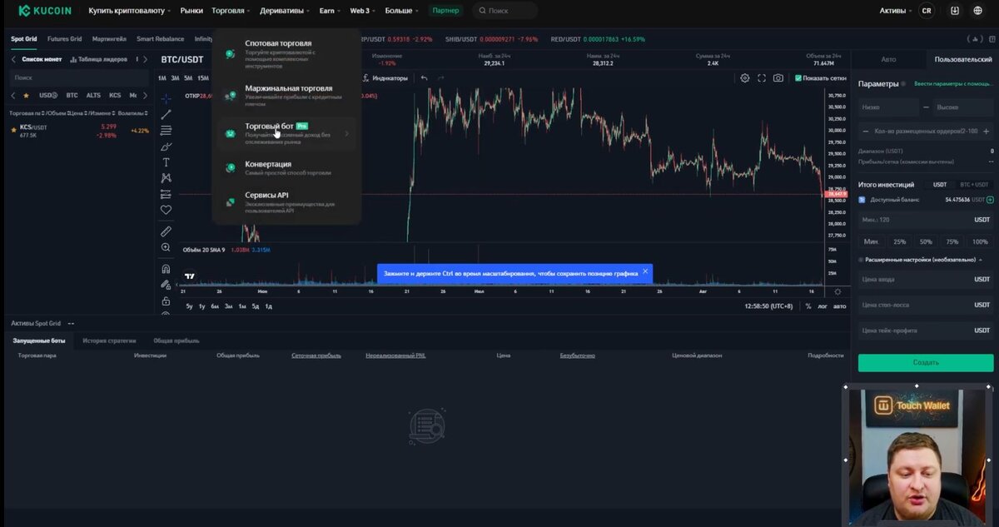The width and height of the screenshot is (999, 527).
Task: Select the BTC + USDT investment option
Action: click(974, 185)
